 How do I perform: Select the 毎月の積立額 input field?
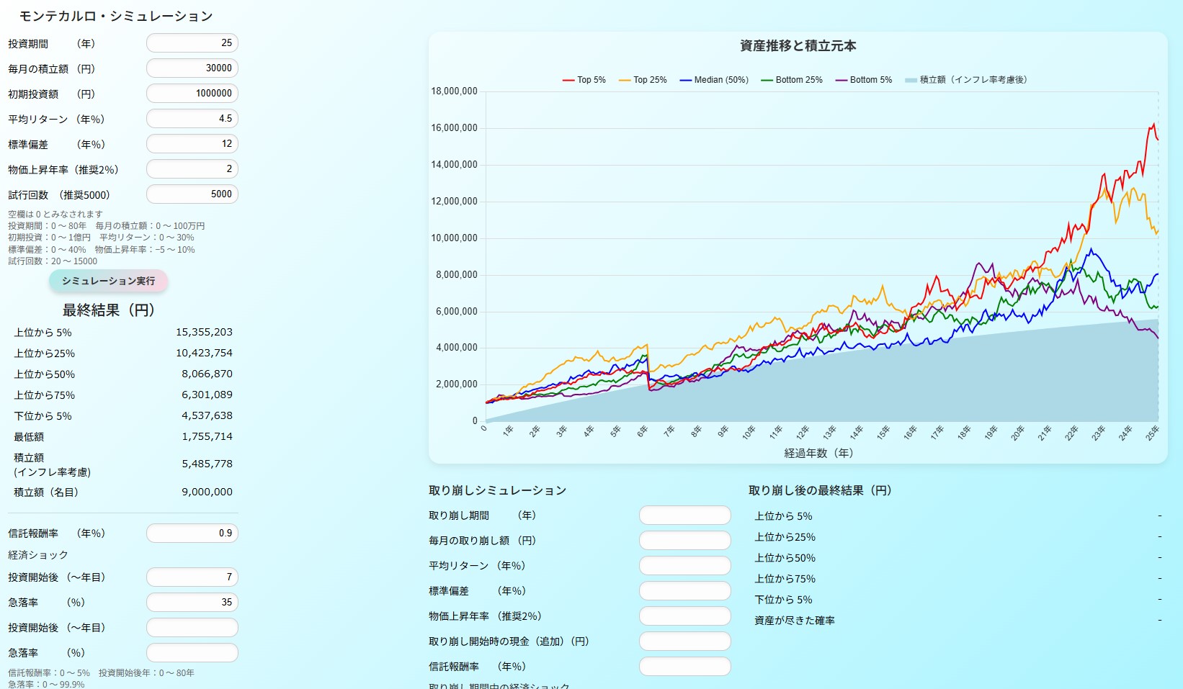[192, 68]
